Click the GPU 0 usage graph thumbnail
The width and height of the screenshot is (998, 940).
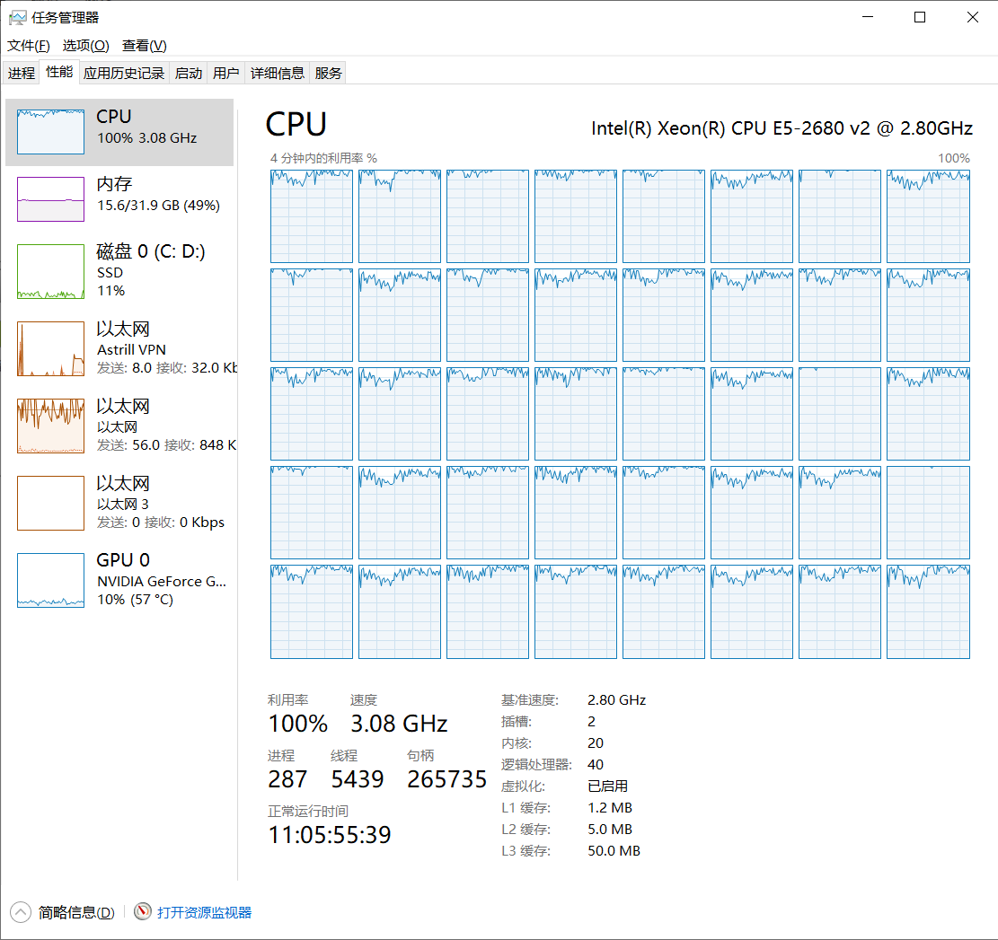(51, 580)
